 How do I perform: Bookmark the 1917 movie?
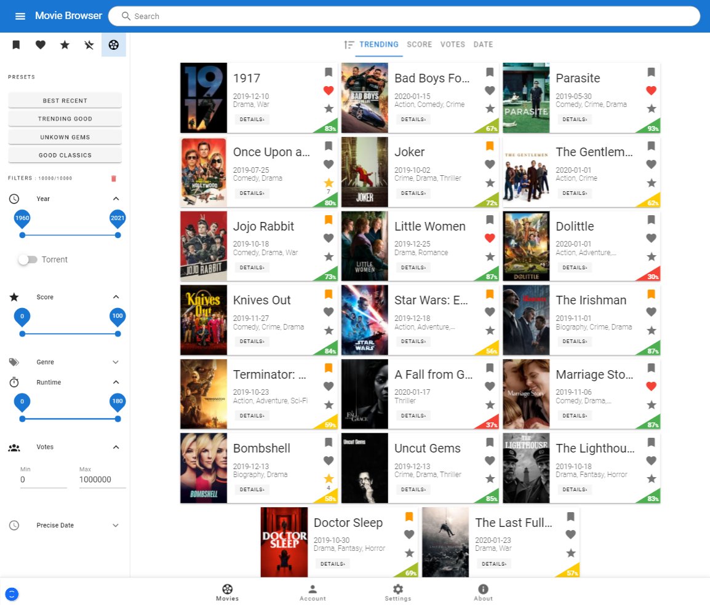coord(329,72)
